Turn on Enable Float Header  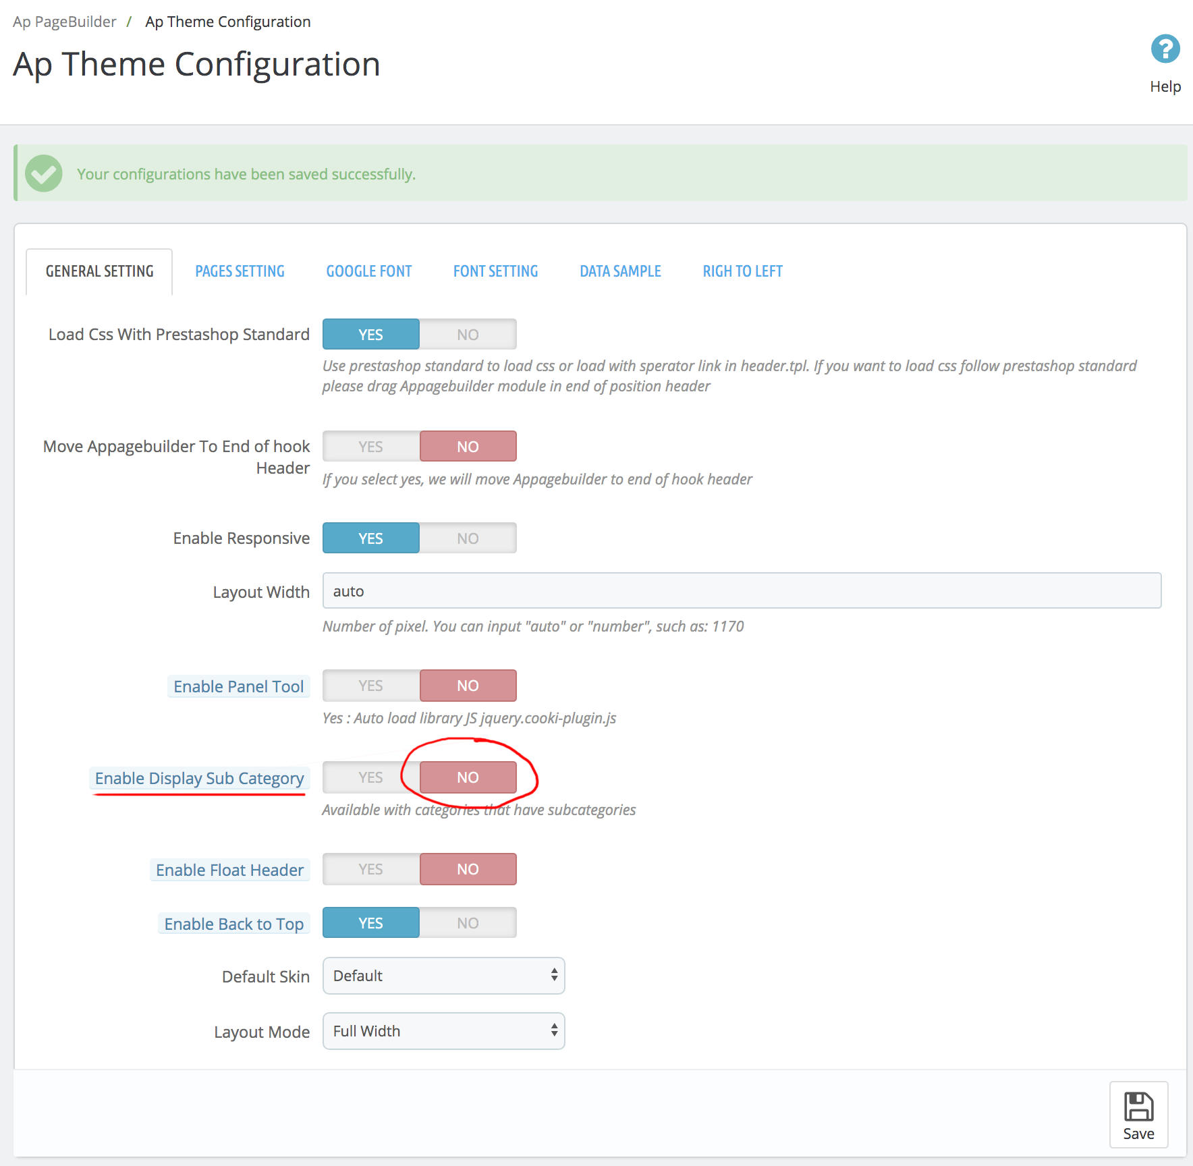point(370,869)
